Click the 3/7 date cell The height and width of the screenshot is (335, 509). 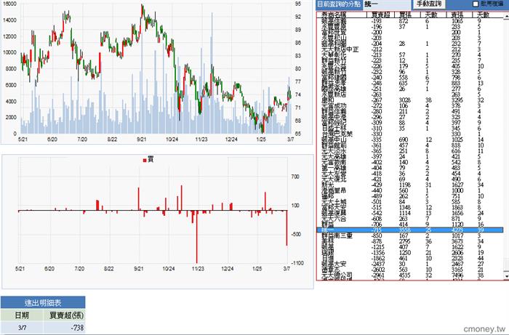point(22,328)
